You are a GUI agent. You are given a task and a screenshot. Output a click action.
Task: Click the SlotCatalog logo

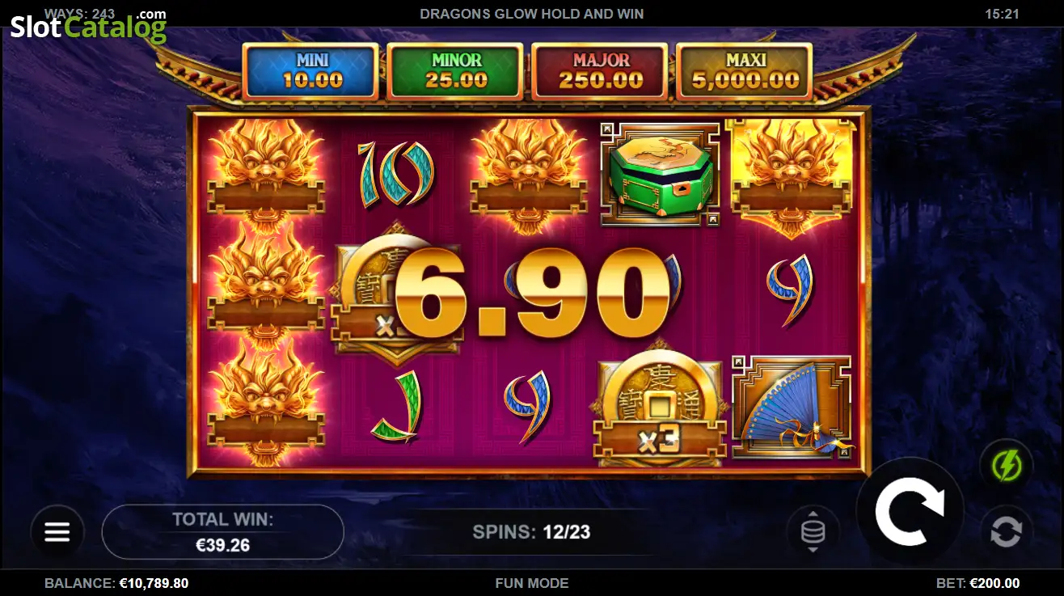point(88,27)
